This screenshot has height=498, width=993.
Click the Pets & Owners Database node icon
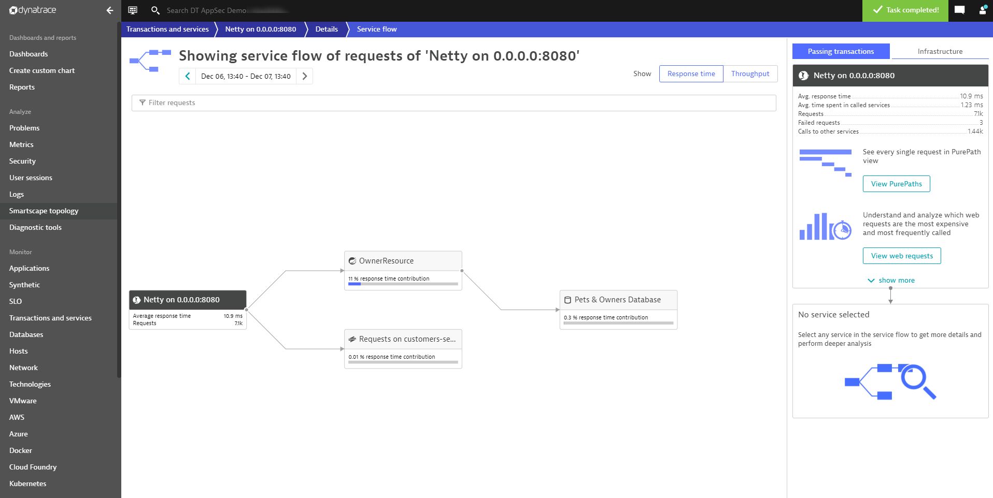(567, 300)
